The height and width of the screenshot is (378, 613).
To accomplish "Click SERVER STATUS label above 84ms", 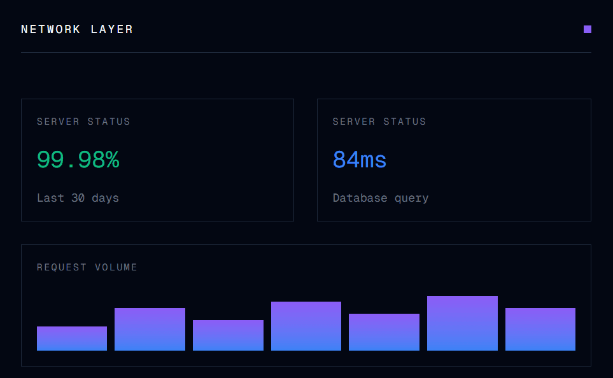I will 379,122.
